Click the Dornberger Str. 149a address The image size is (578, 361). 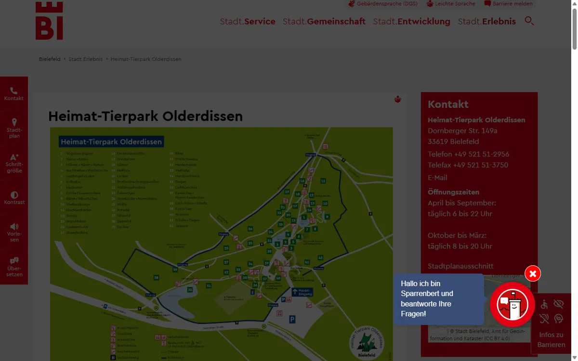click(x=462, y=130)
